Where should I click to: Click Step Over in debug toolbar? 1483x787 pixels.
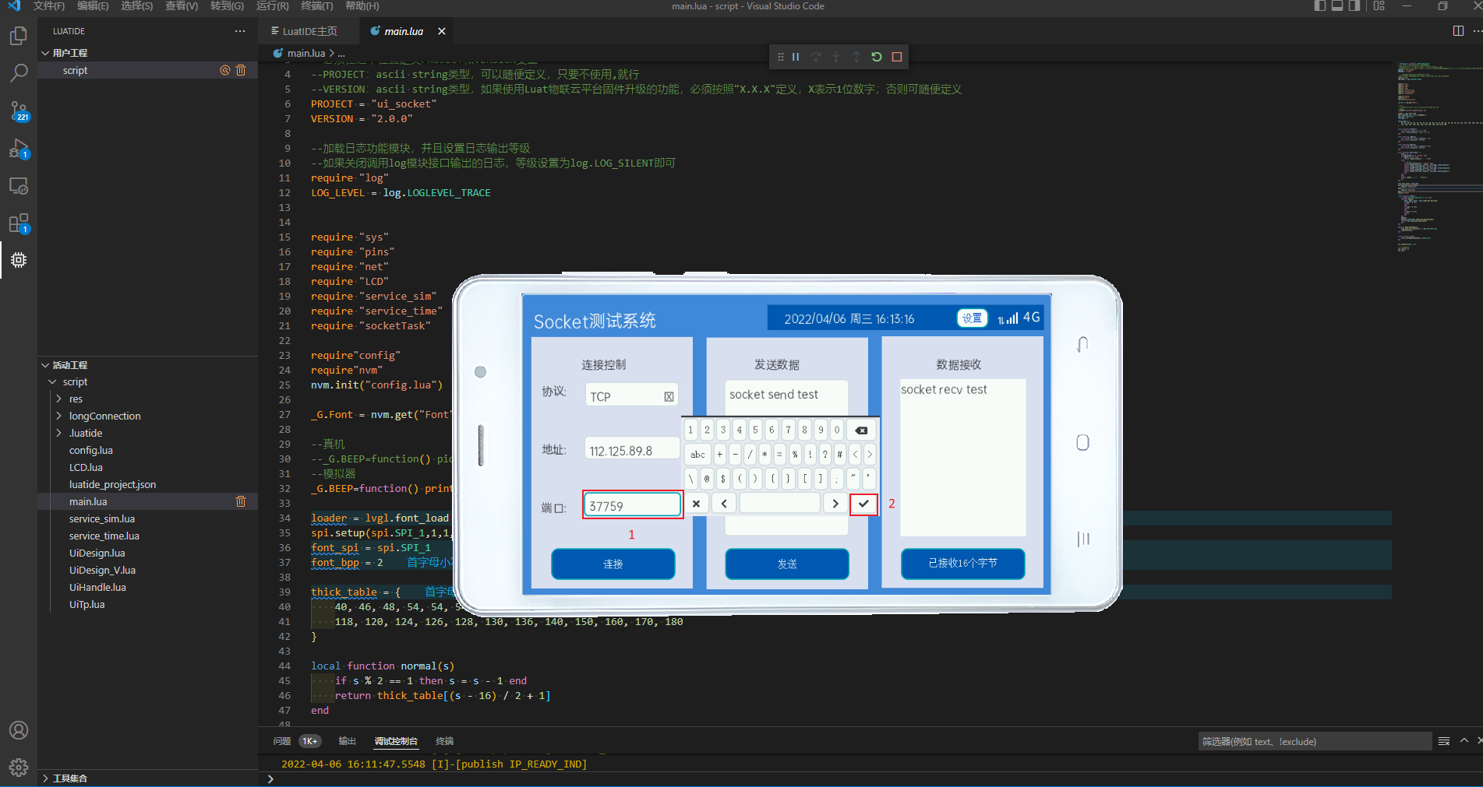(816, 57)
